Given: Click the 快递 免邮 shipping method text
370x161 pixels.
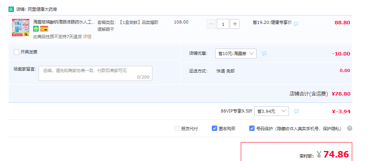Looking at the screenshot, I should 226,71.
